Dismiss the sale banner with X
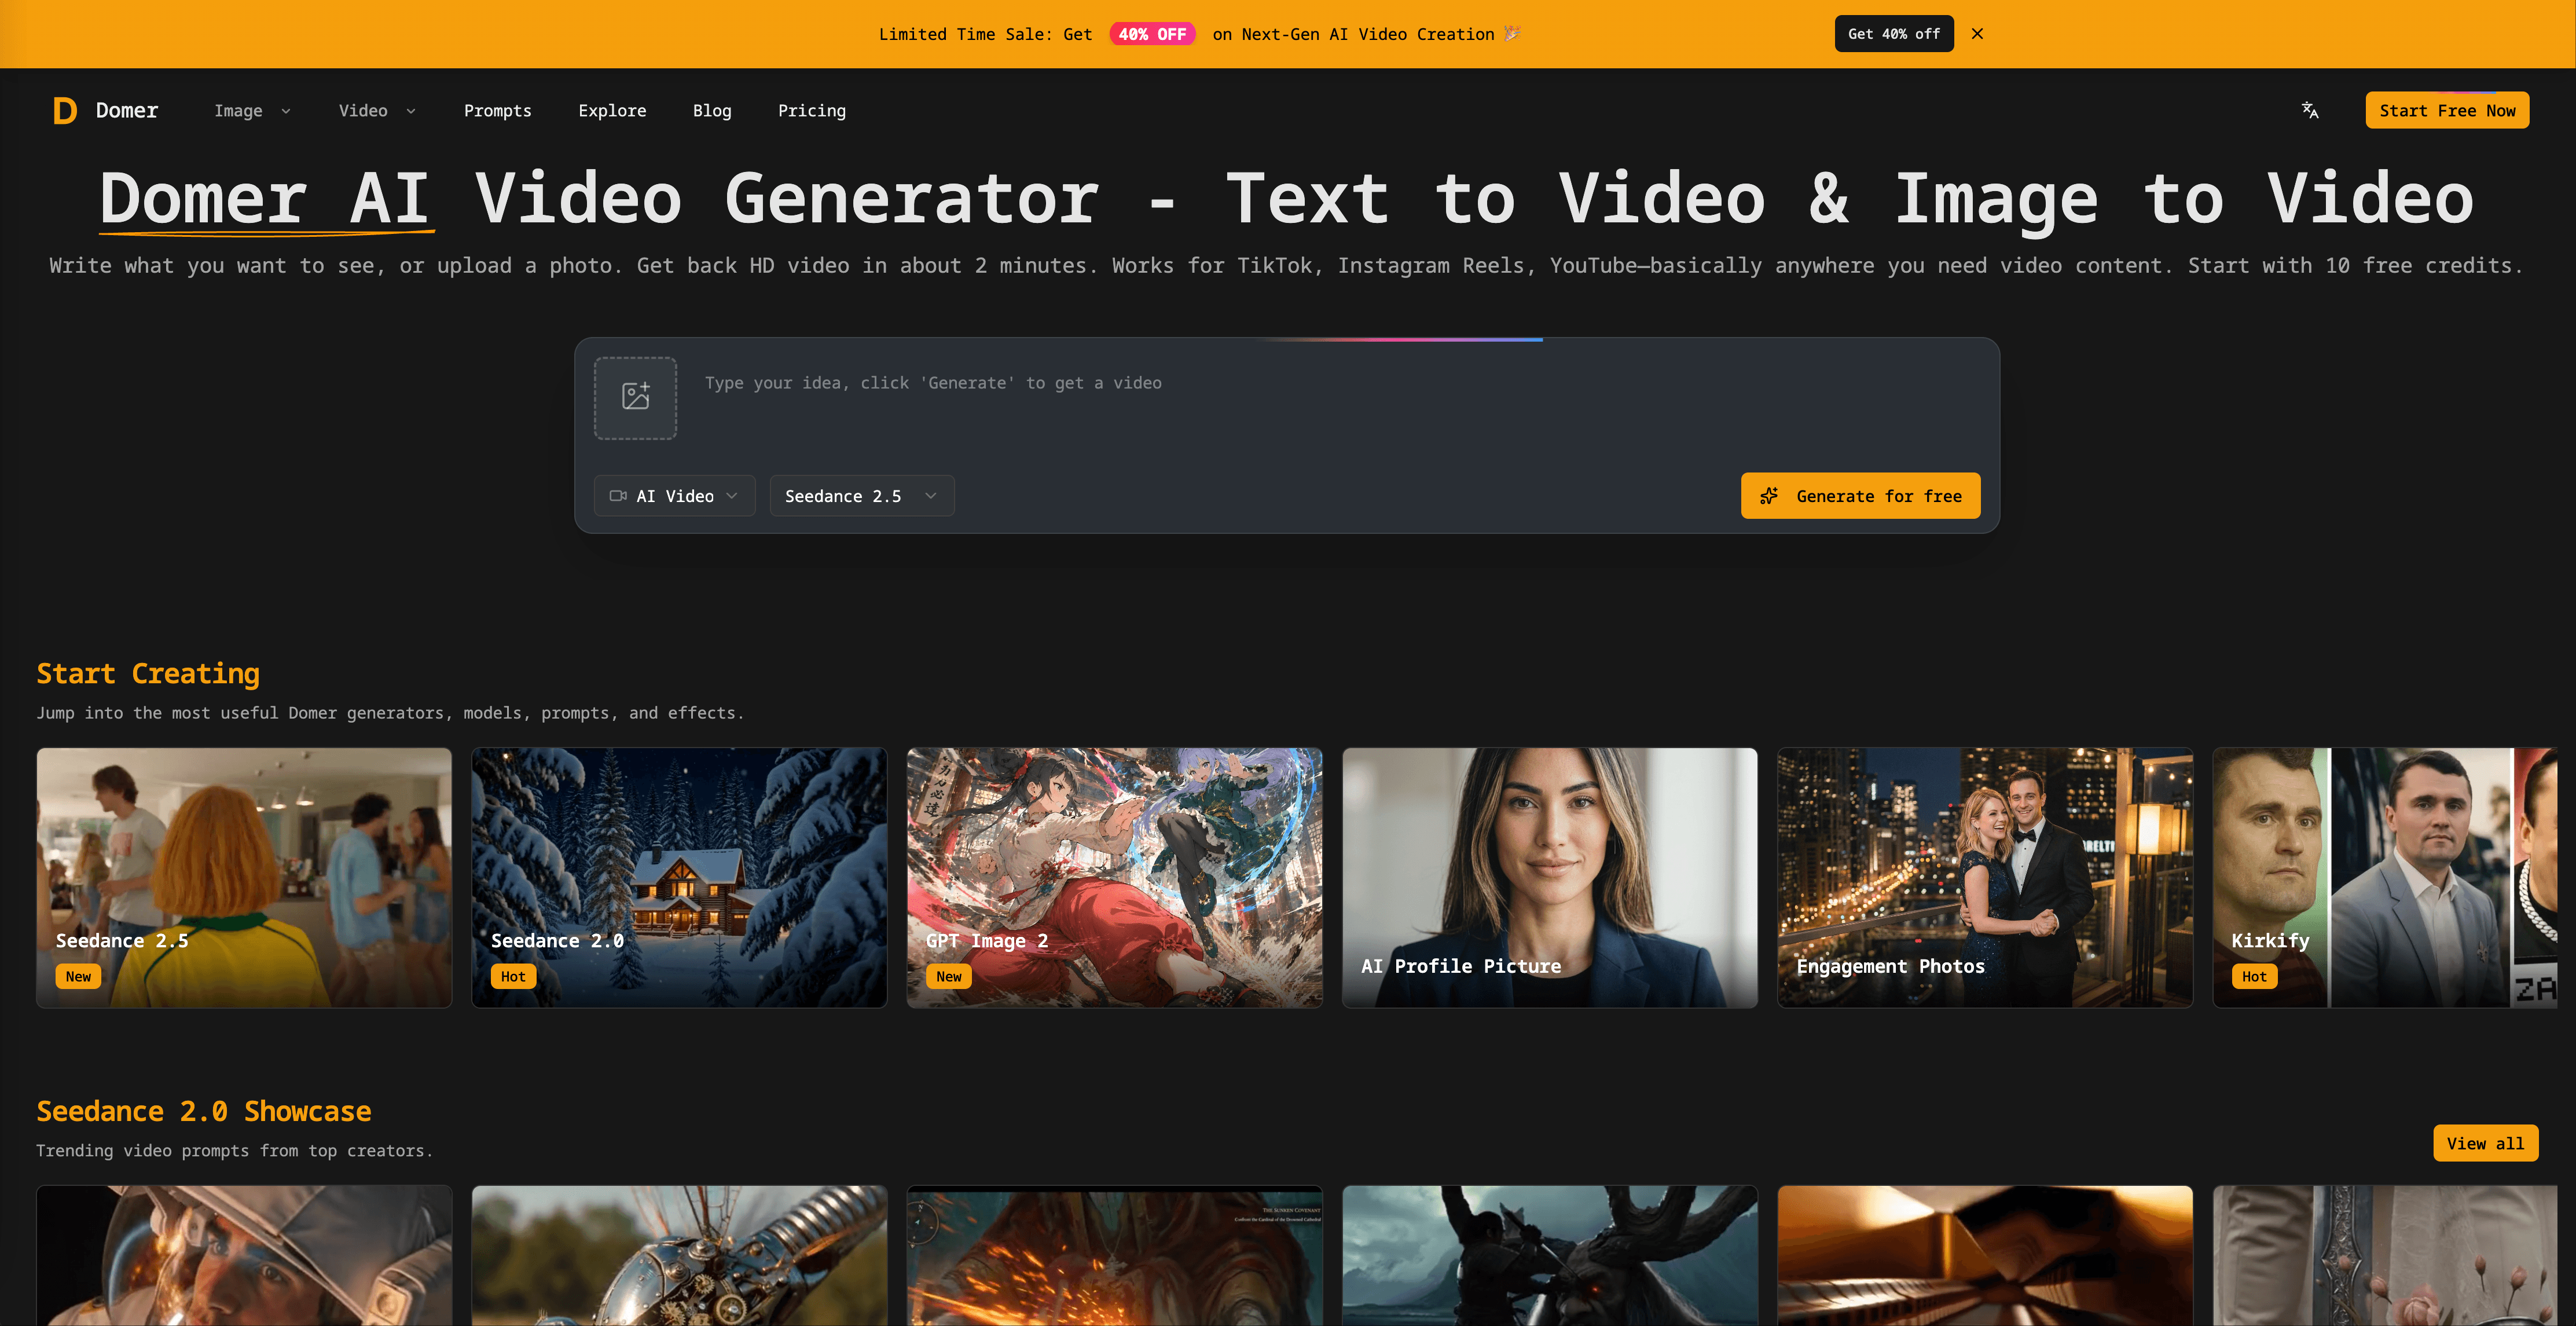The image size is (2576, 1326). (x=1977, y=34)
